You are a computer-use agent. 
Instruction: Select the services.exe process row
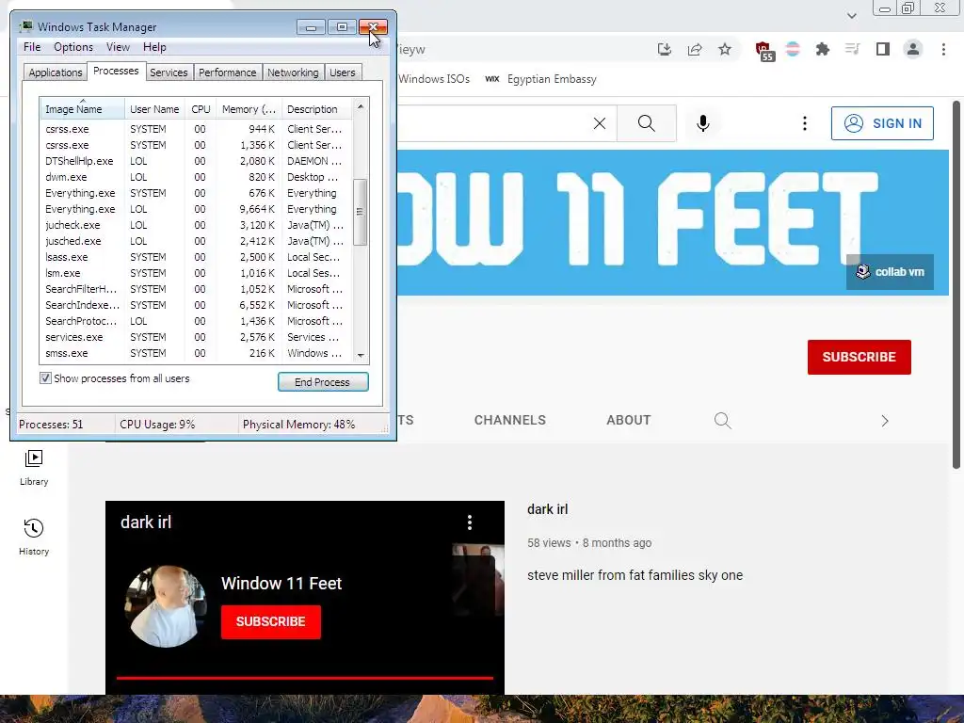(196, 337)
